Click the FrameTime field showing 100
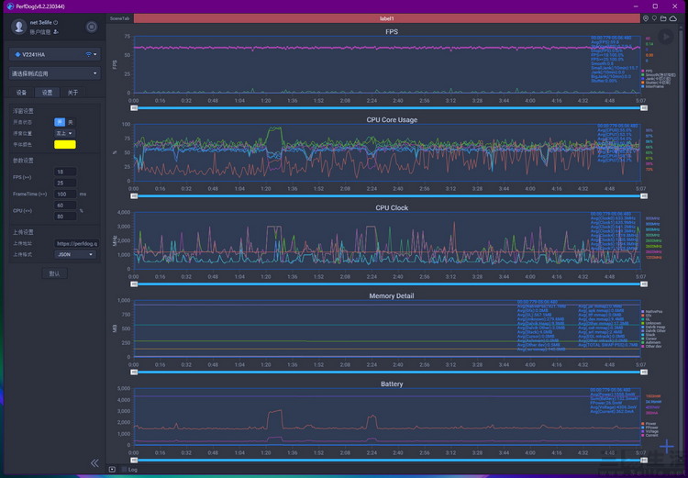 point(65,194)
